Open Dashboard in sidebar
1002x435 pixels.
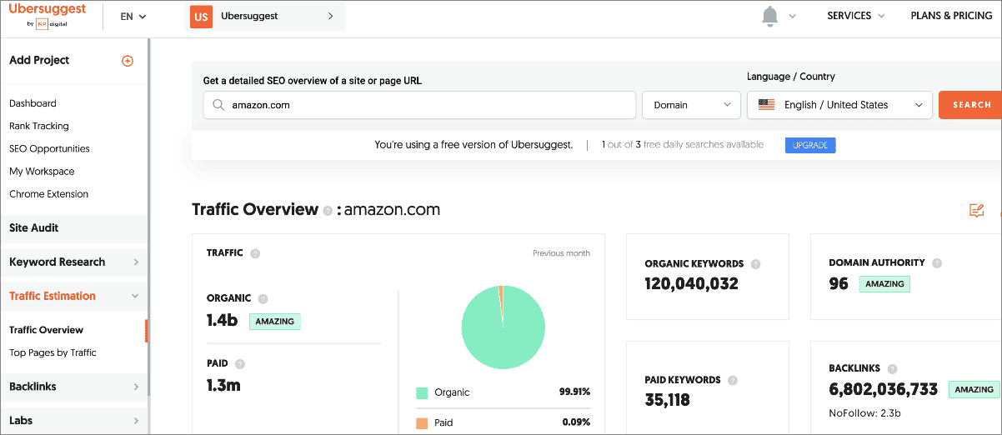click(x=33, y=103)
